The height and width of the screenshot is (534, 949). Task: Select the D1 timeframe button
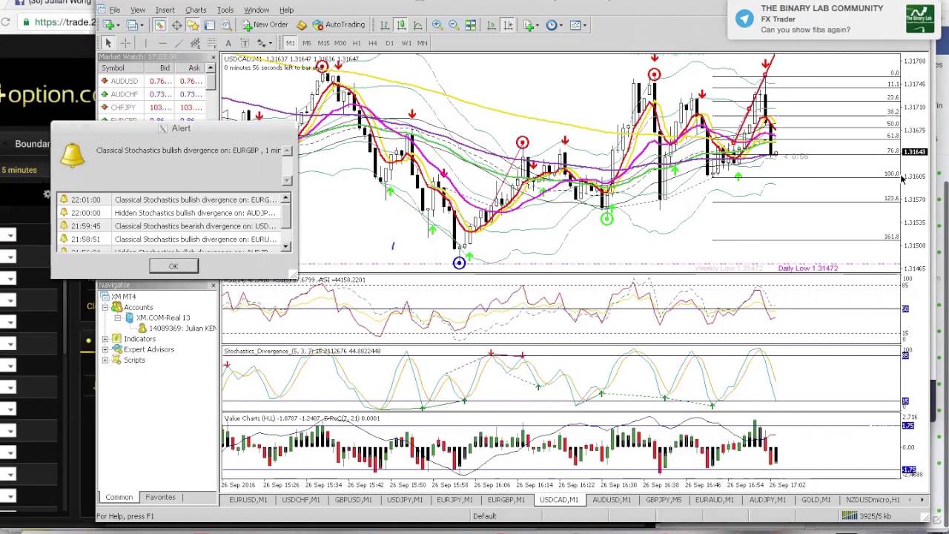389,43
